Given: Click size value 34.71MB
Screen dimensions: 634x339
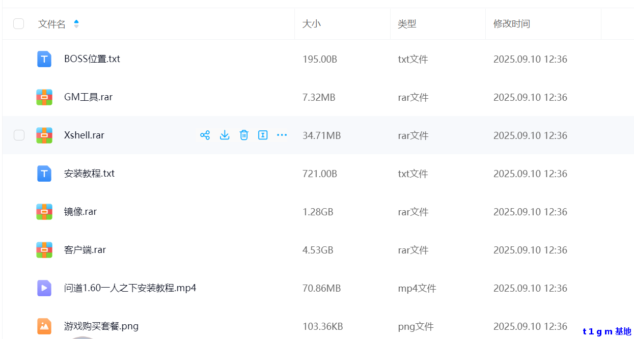Looking at the screenshot, I should point(322,135).
